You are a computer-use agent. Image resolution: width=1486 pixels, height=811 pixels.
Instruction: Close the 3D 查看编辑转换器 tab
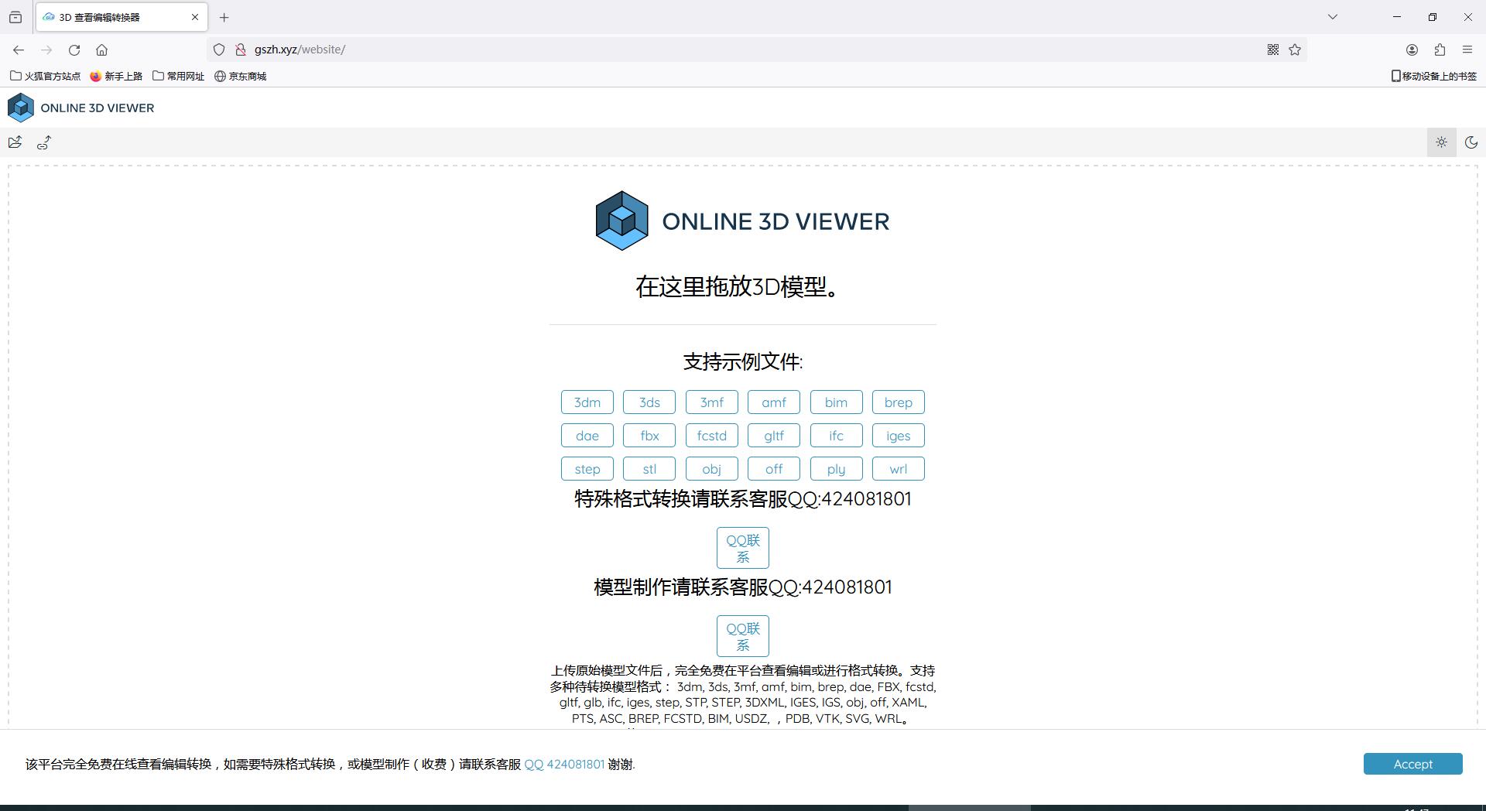pyautogui.click(x=195, y=17)
